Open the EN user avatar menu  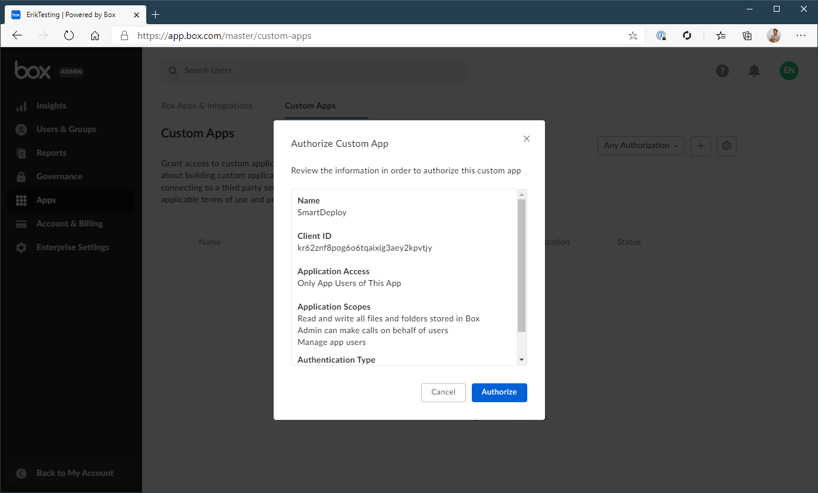789,71
